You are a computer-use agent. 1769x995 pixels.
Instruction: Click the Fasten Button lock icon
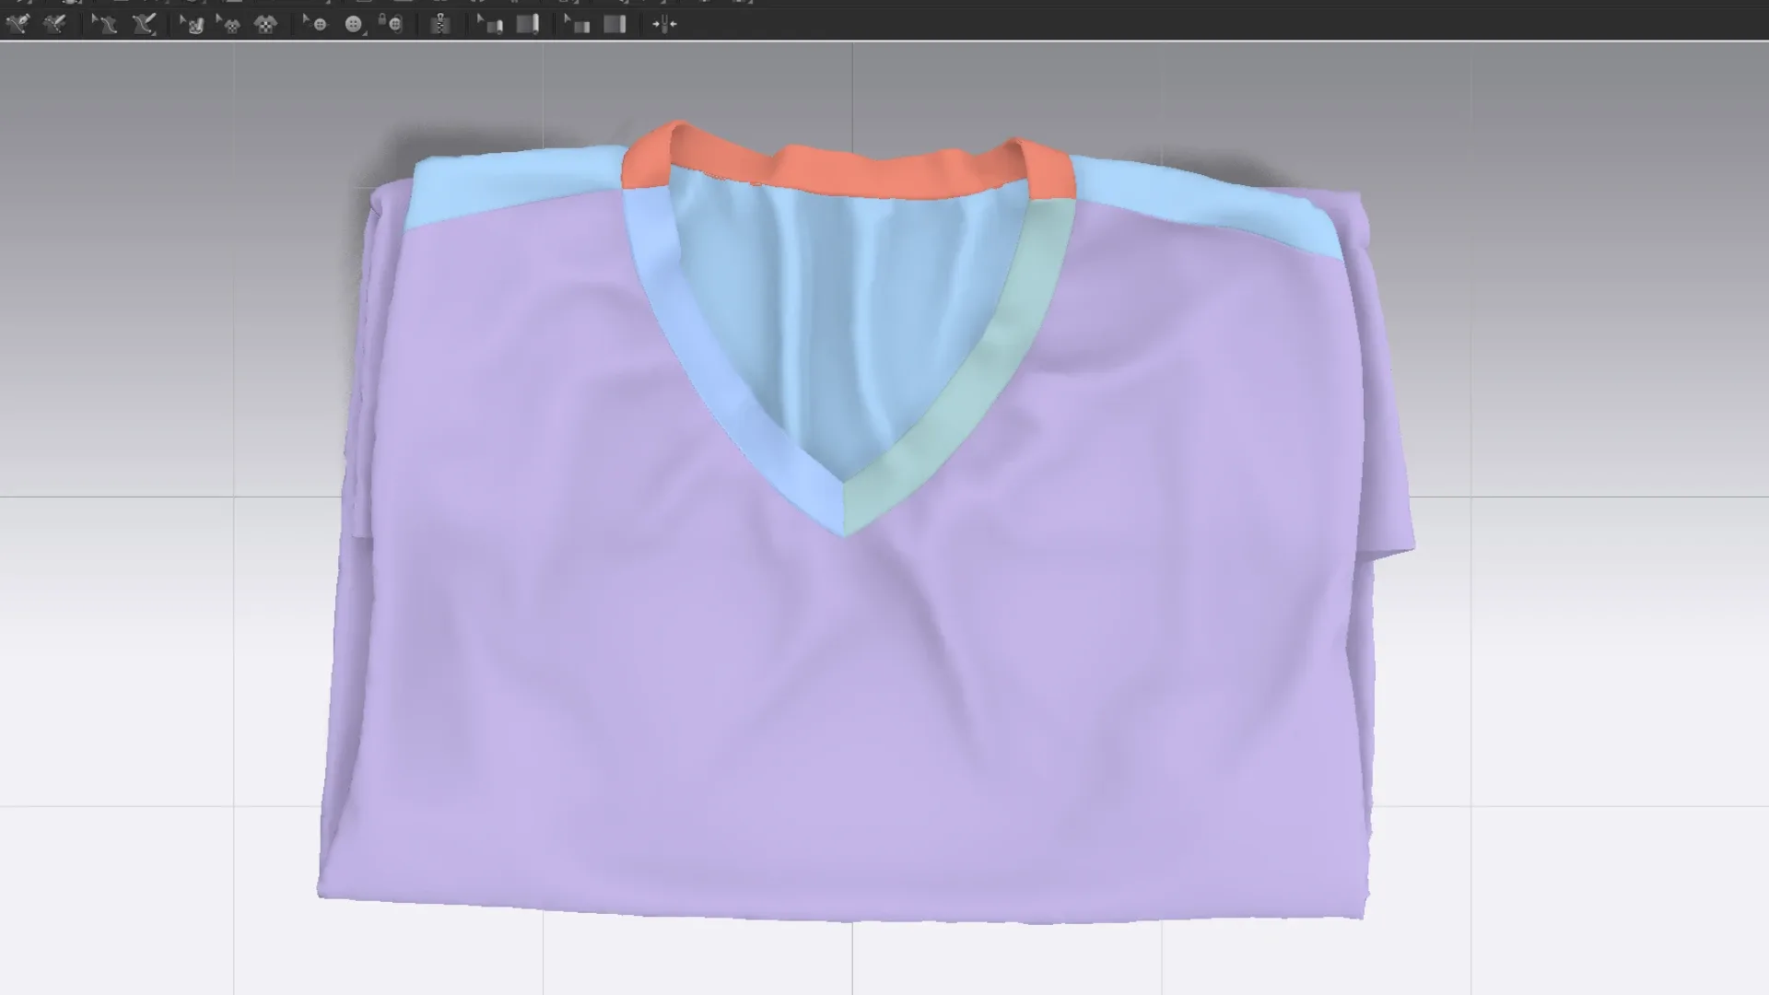391,24
